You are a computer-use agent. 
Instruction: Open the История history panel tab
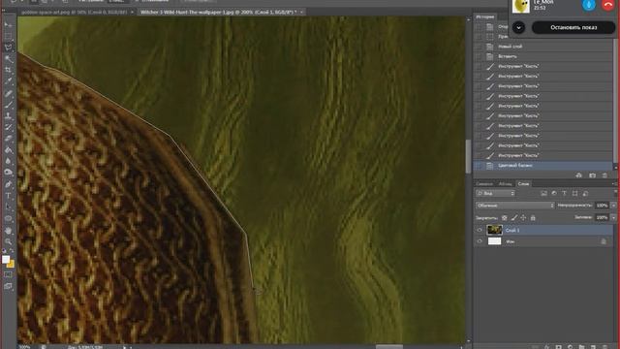pyautogui.click(x=485, y=16)
